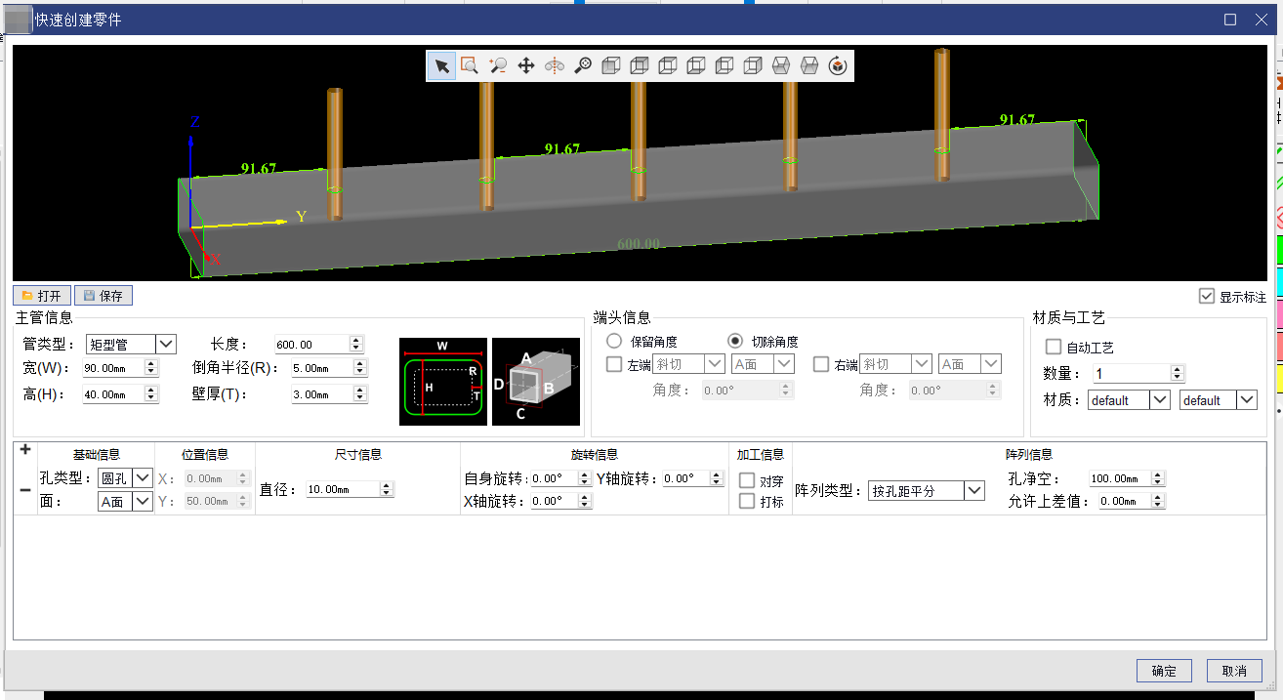
Task: Choose the zoom in/out magnifier tool
Action: pyautogui.click(x=498, y=65)
